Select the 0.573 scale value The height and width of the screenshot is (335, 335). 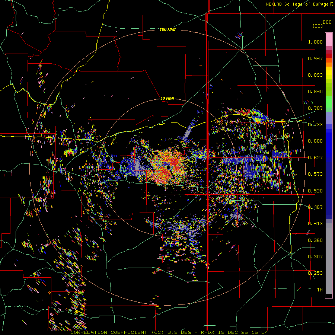(x=315, y=174)
